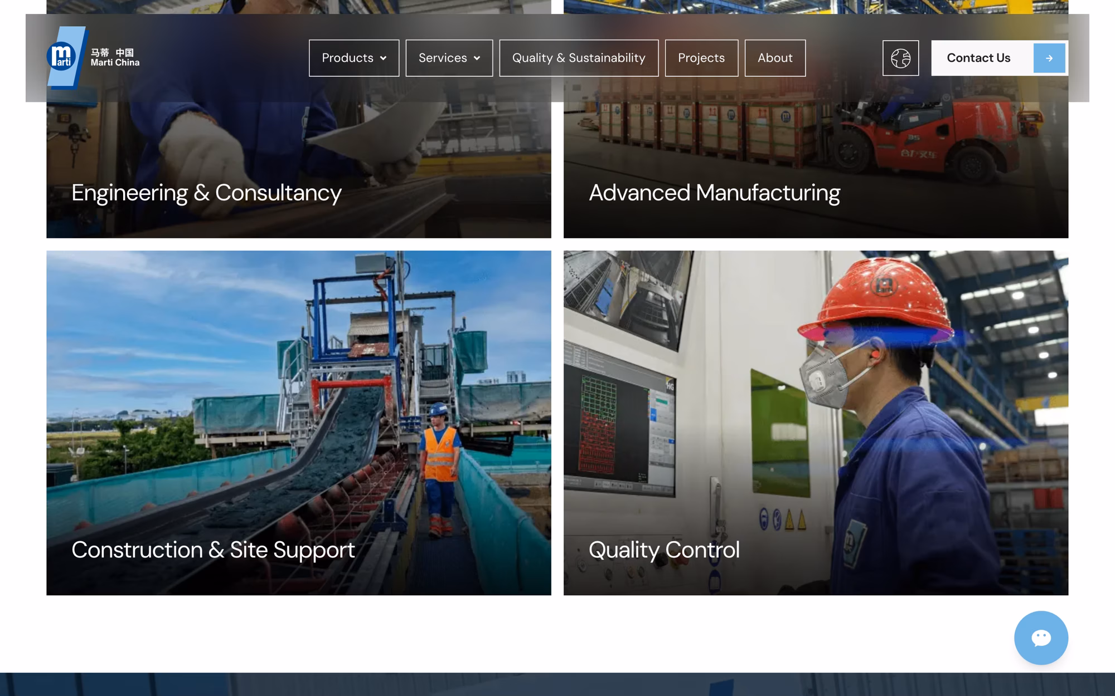This screenshot has height=696, width=1115.
Task: Go to Quality & Sustainability page
Action: point(579,58)
